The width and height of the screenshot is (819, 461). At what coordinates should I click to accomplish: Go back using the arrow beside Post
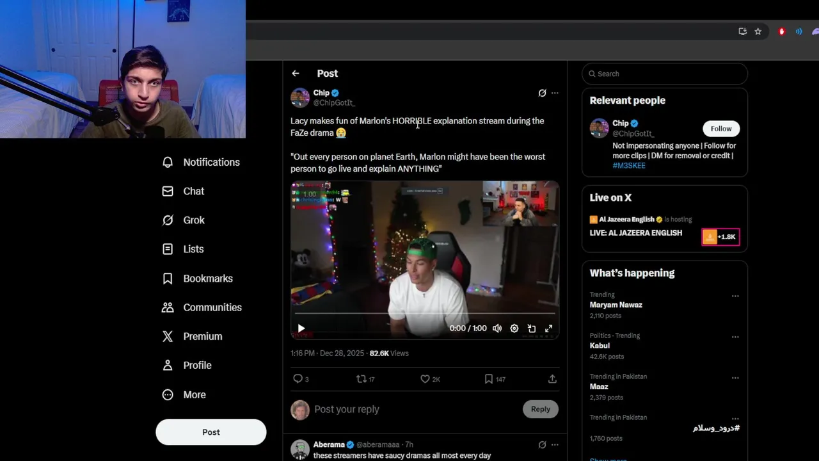coord(295,74)
